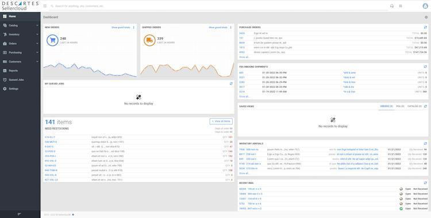
Task: Refresh the My Queued Jobs panel
Action: click(x=231, y=83)
